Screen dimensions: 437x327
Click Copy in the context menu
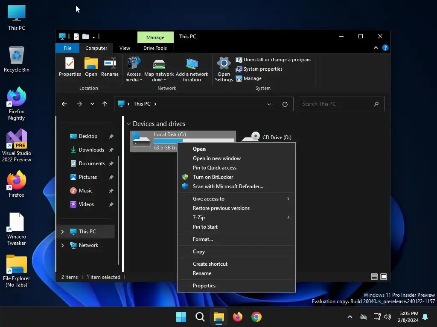(x=236, y=252)
